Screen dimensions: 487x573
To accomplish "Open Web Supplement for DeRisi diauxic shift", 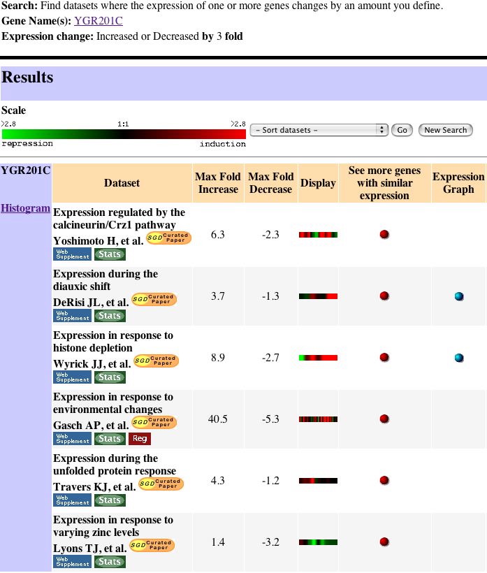I will (72, 316).
